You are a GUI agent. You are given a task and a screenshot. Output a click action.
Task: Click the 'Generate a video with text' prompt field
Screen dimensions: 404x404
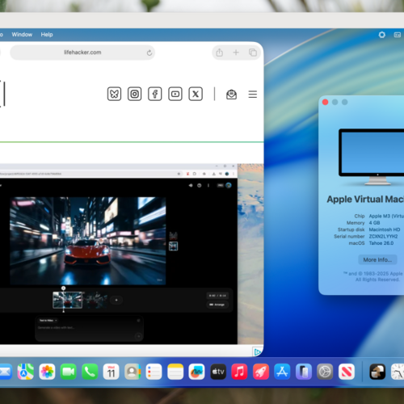(89, 329)
